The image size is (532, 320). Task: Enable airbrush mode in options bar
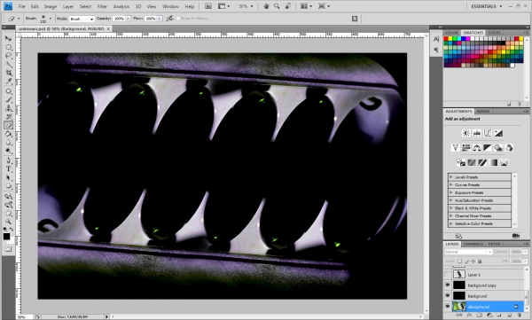pos(169,19)
